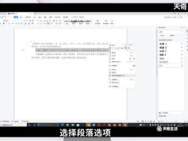Viewport: 188px width, 141px height.
Task: Click Underline in the floating mini toolbar
Action: coord(115,48)
